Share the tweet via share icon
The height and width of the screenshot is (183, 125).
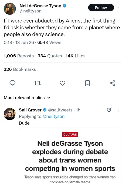click(x=112, y=83)
